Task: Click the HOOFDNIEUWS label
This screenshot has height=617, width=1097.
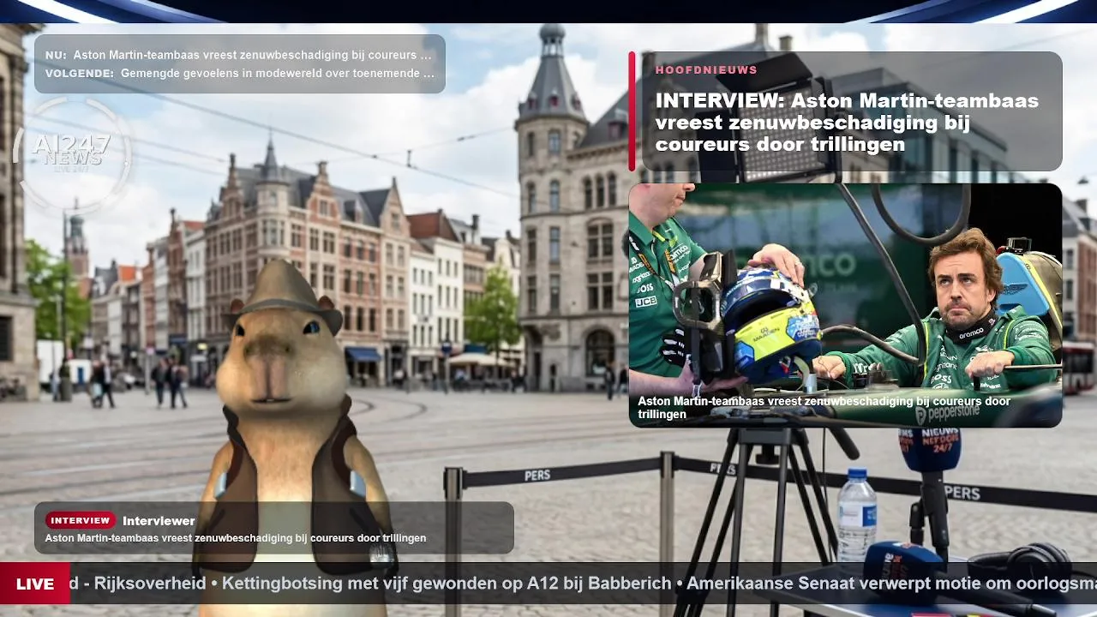Action: pyautogui.click(x=706, y=69)
